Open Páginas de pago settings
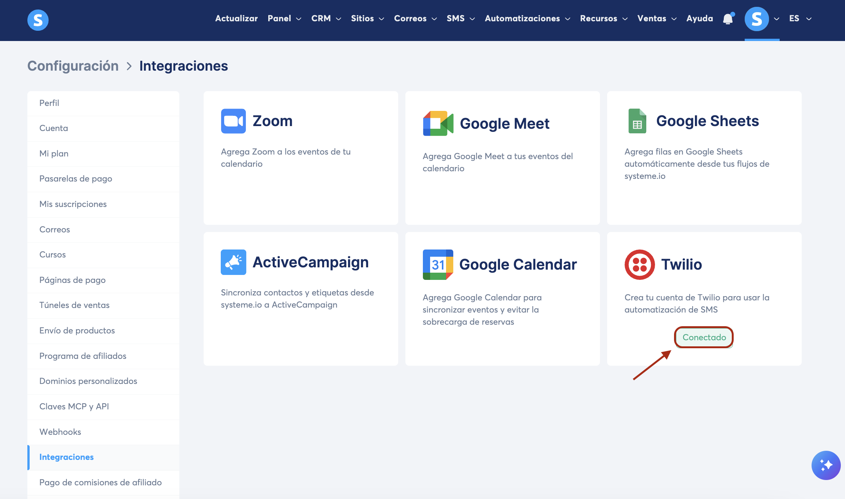The width and height of the screenshot is (845, 499). [103, 280]
